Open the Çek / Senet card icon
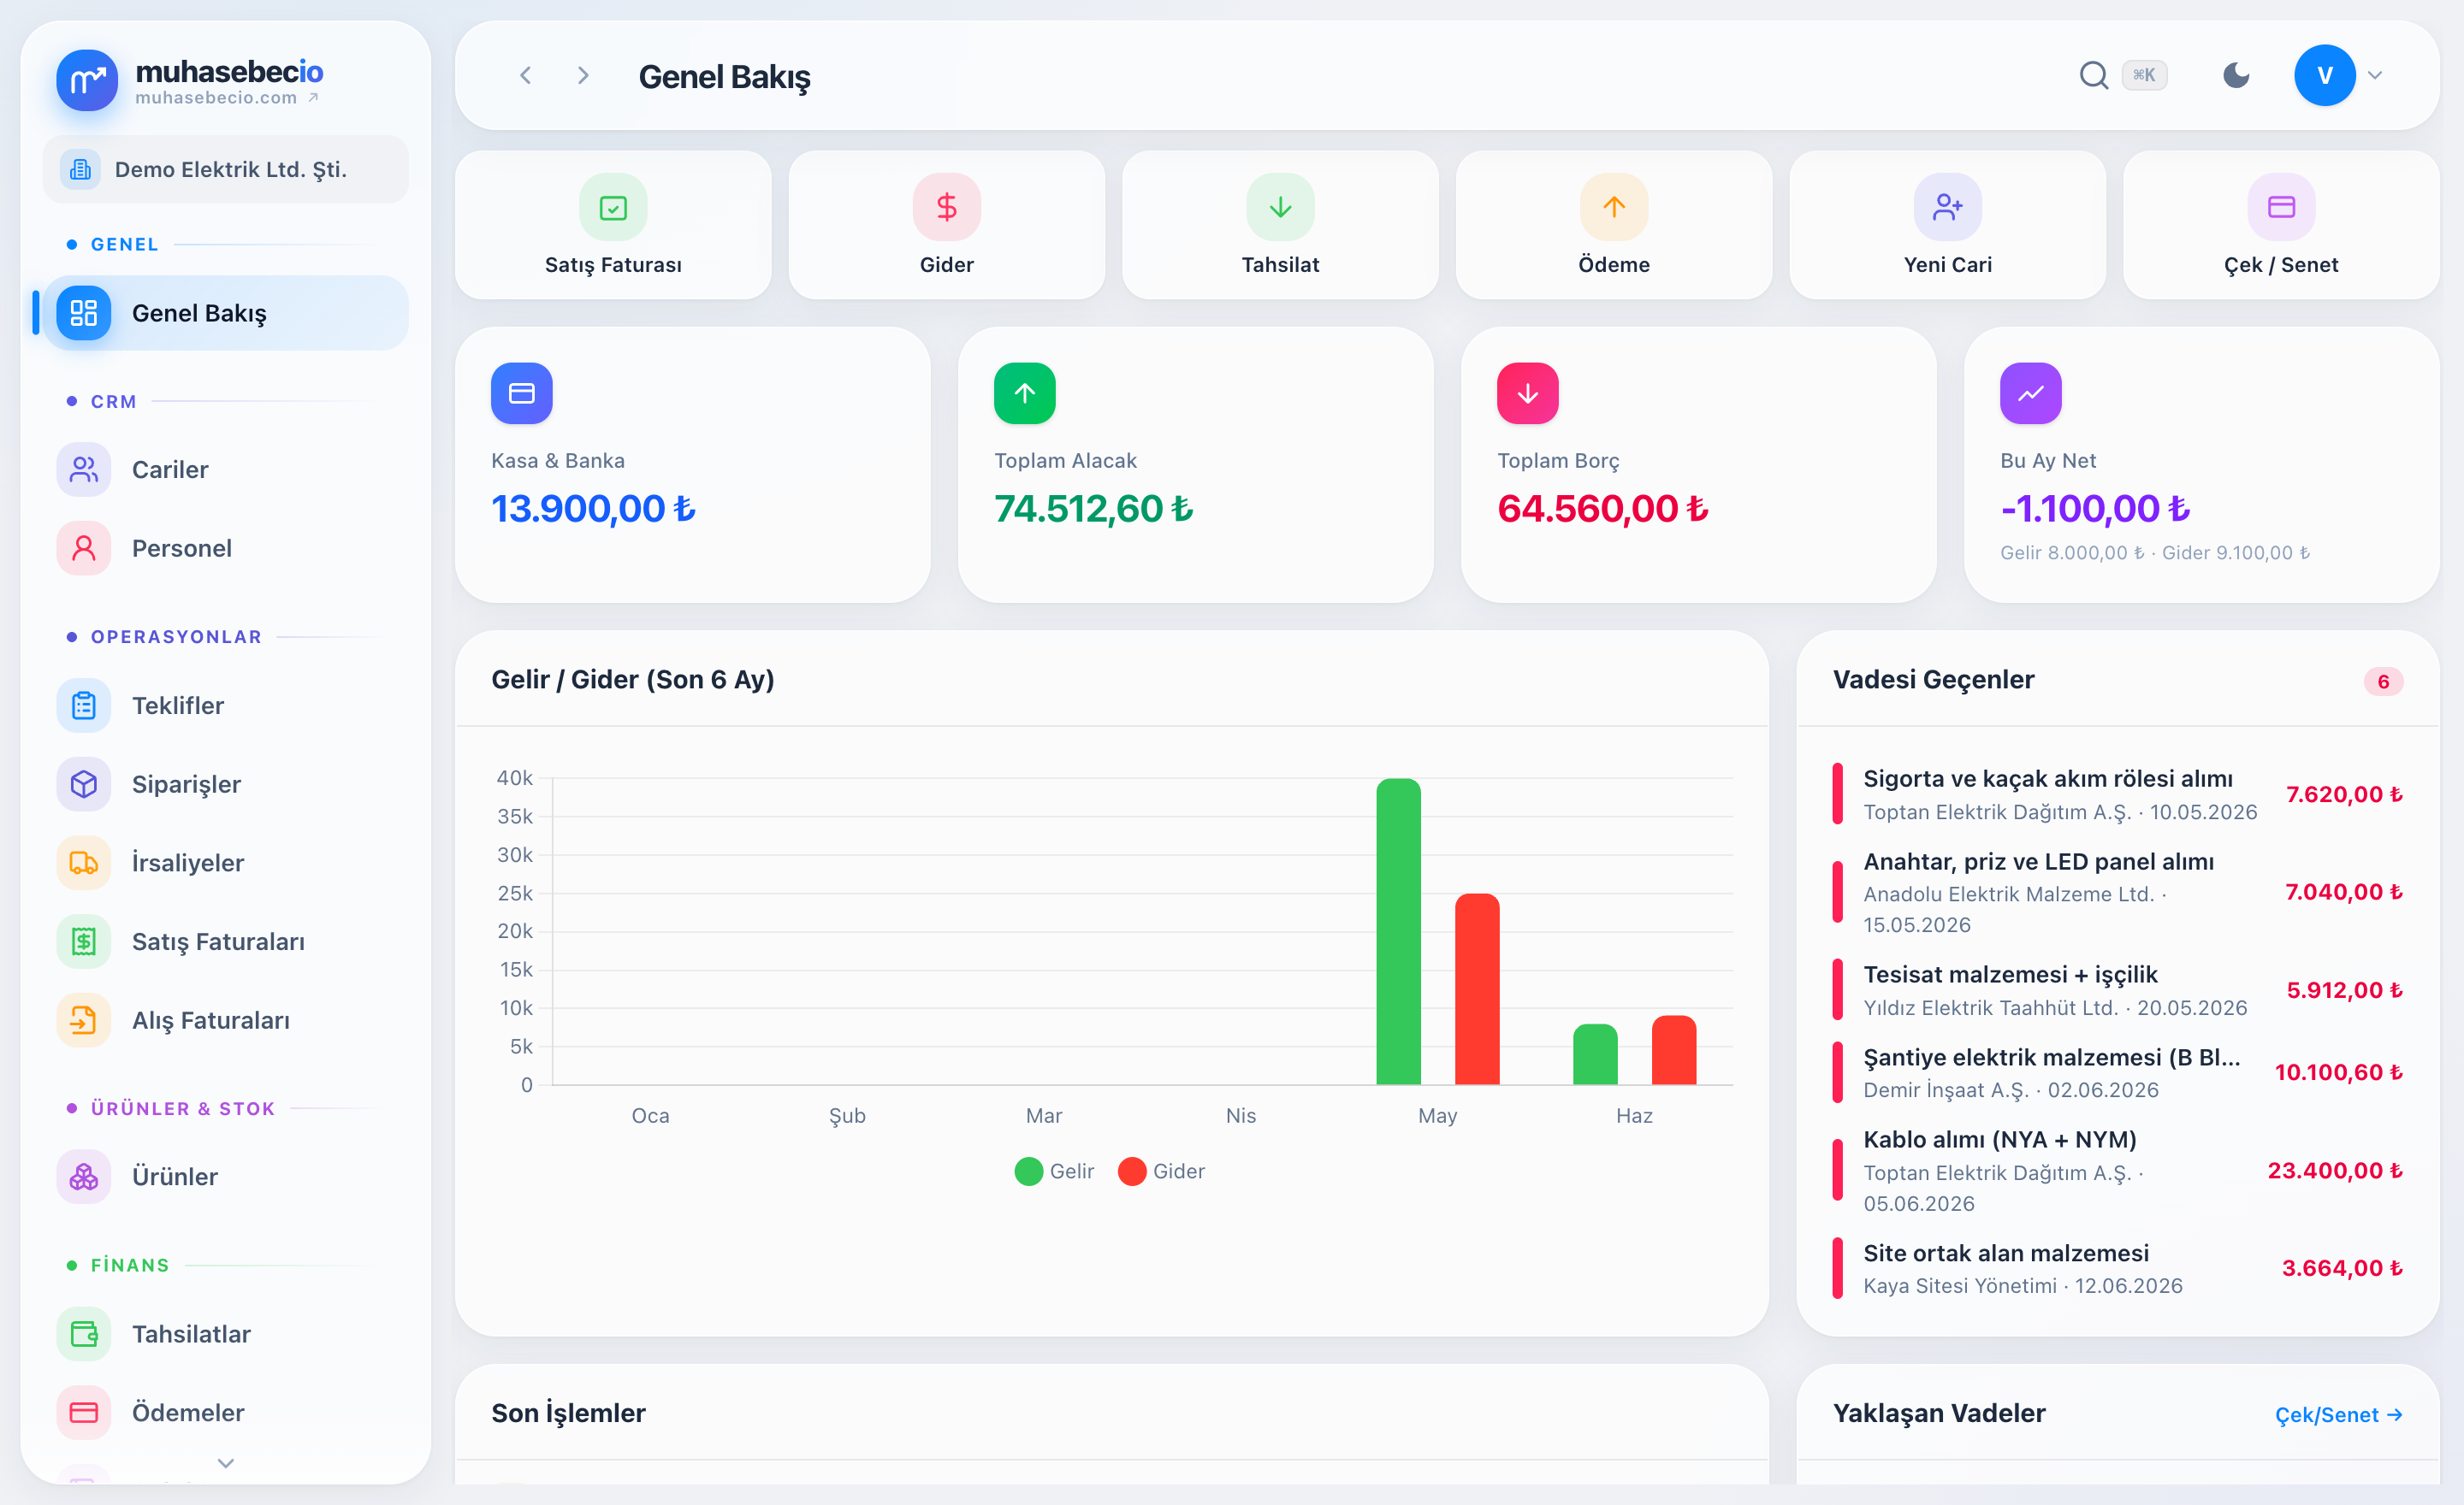The height and width of the screenshot is (1505, 2464). (2281, 207)
